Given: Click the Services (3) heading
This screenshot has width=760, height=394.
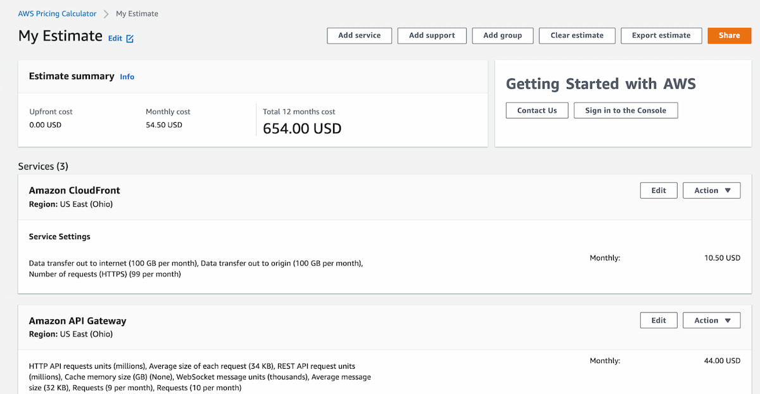Looking at the screenshot, I should pos(43,166).
